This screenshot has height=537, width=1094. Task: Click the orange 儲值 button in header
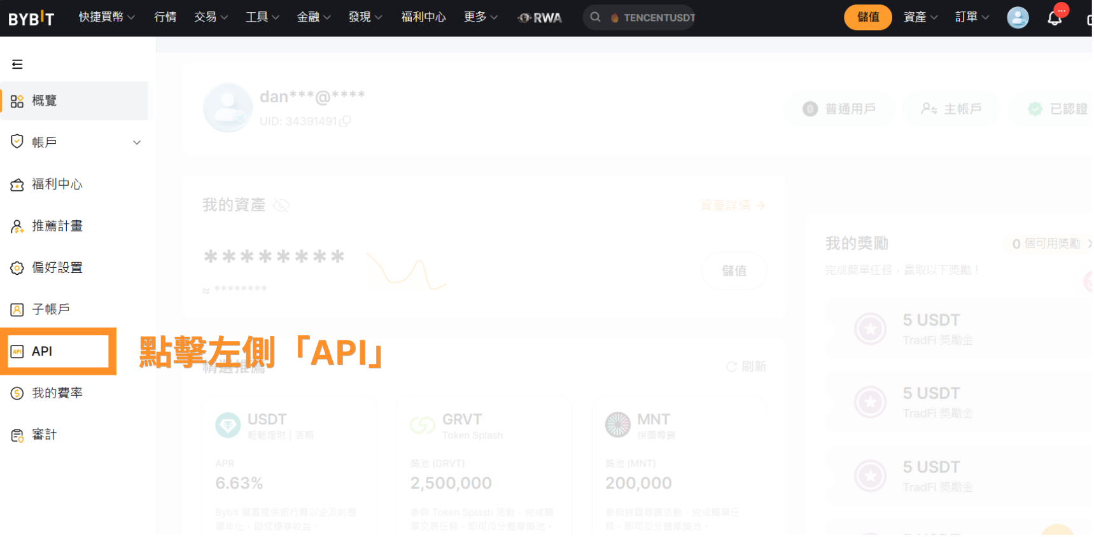pos(868,17)
